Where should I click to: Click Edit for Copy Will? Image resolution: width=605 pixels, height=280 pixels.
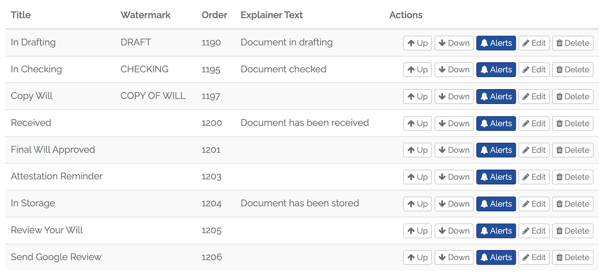534,96
